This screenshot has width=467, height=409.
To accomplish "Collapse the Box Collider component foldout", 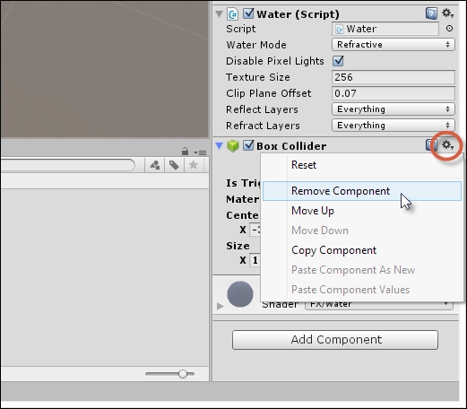I will [x=220, y=146].
